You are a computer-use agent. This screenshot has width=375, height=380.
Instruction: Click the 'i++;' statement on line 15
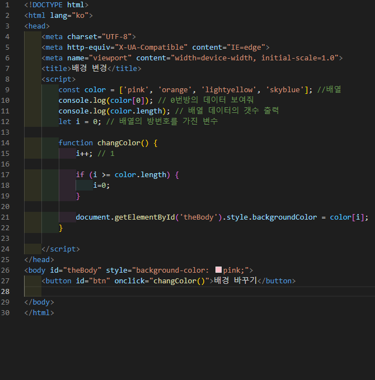tap(84, 154)
